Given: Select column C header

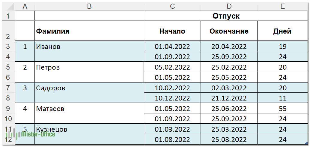Looking at the screenshot, I should pyautogui.click(x=172, y=6).
